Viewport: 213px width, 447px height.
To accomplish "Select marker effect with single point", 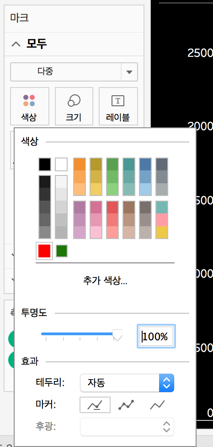I will click(x=95, y=404).
